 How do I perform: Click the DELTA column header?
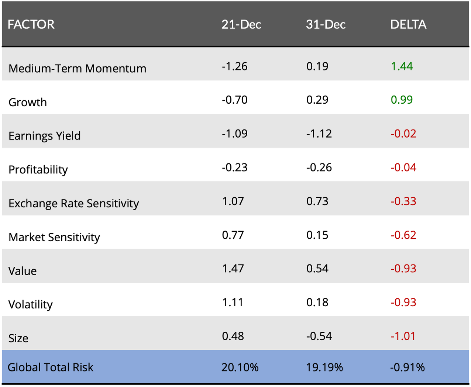point(408,24)
